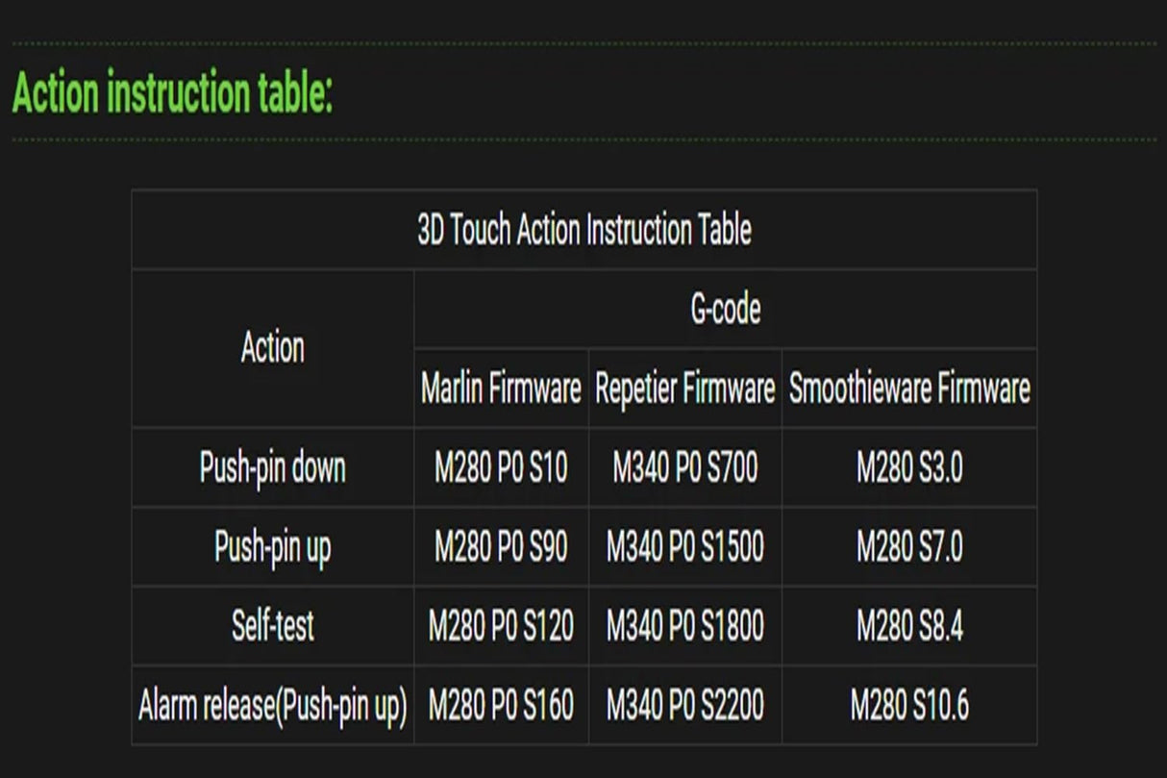Select the 'Repetier Firmware' column header
This screenshot has width=1167, height=778.
pyautogui.click(x=684, y=389)
